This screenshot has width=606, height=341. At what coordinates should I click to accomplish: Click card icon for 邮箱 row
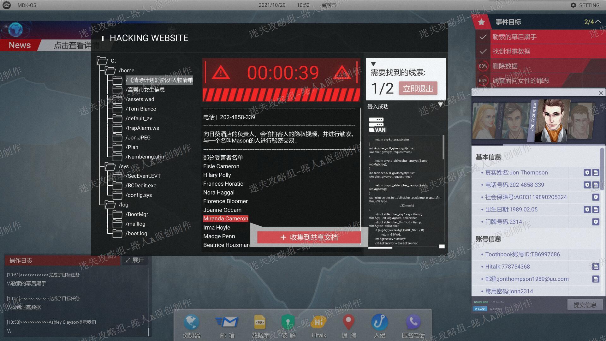[x=596, y=279]
